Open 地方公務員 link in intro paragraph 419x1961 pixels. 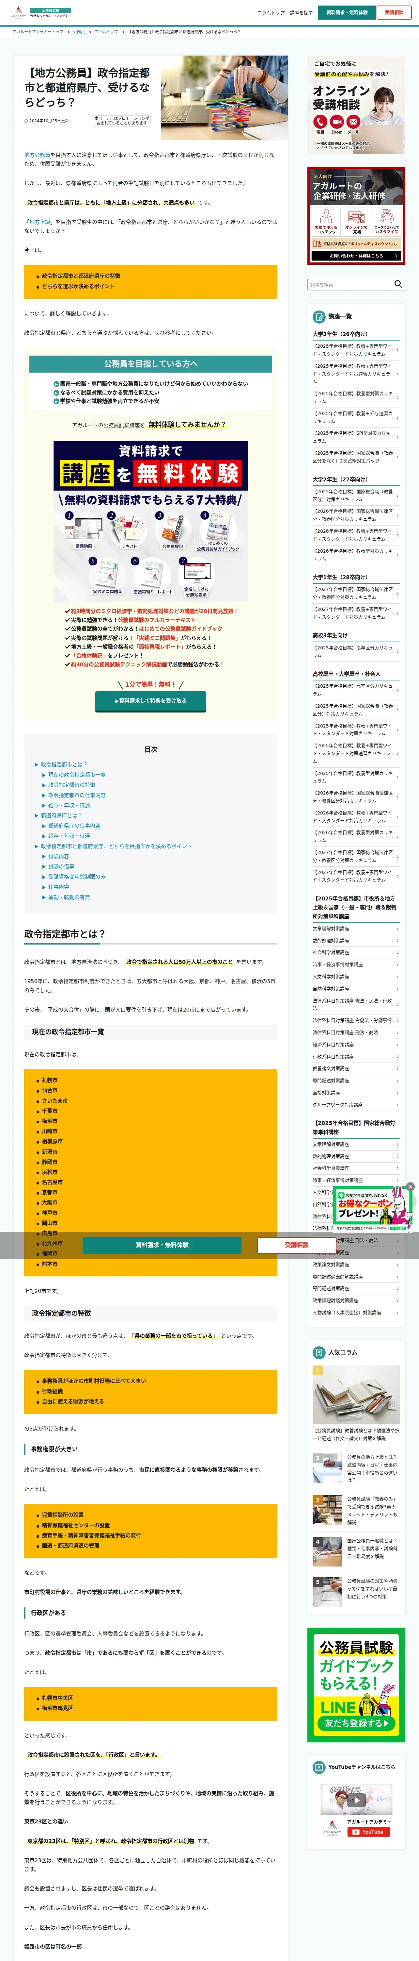(x=37, y=155)
